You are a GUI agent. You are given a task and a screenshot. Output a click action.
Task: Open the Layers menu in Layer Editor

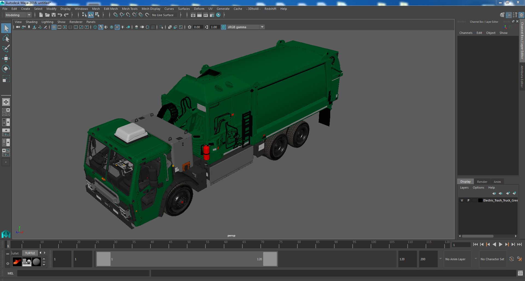coord(464,188)
